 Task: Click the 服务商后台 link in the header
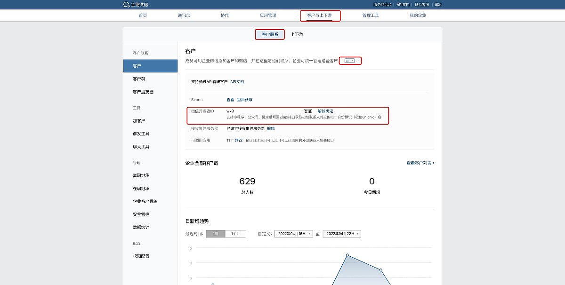[382, 4]
